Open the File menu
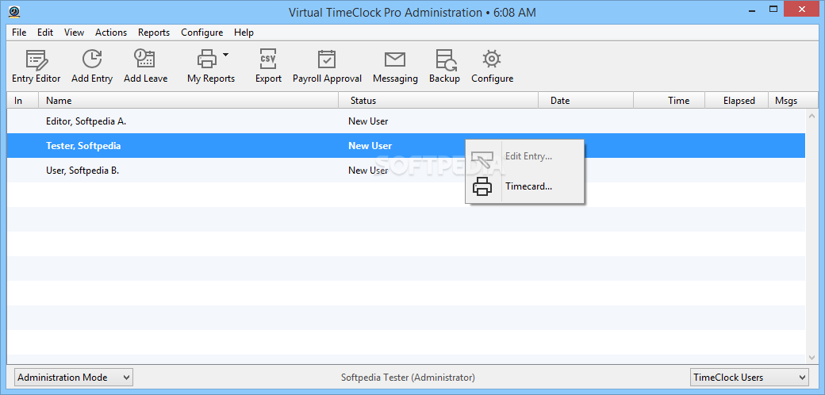 pyautogui.click(x=19, y=32)
